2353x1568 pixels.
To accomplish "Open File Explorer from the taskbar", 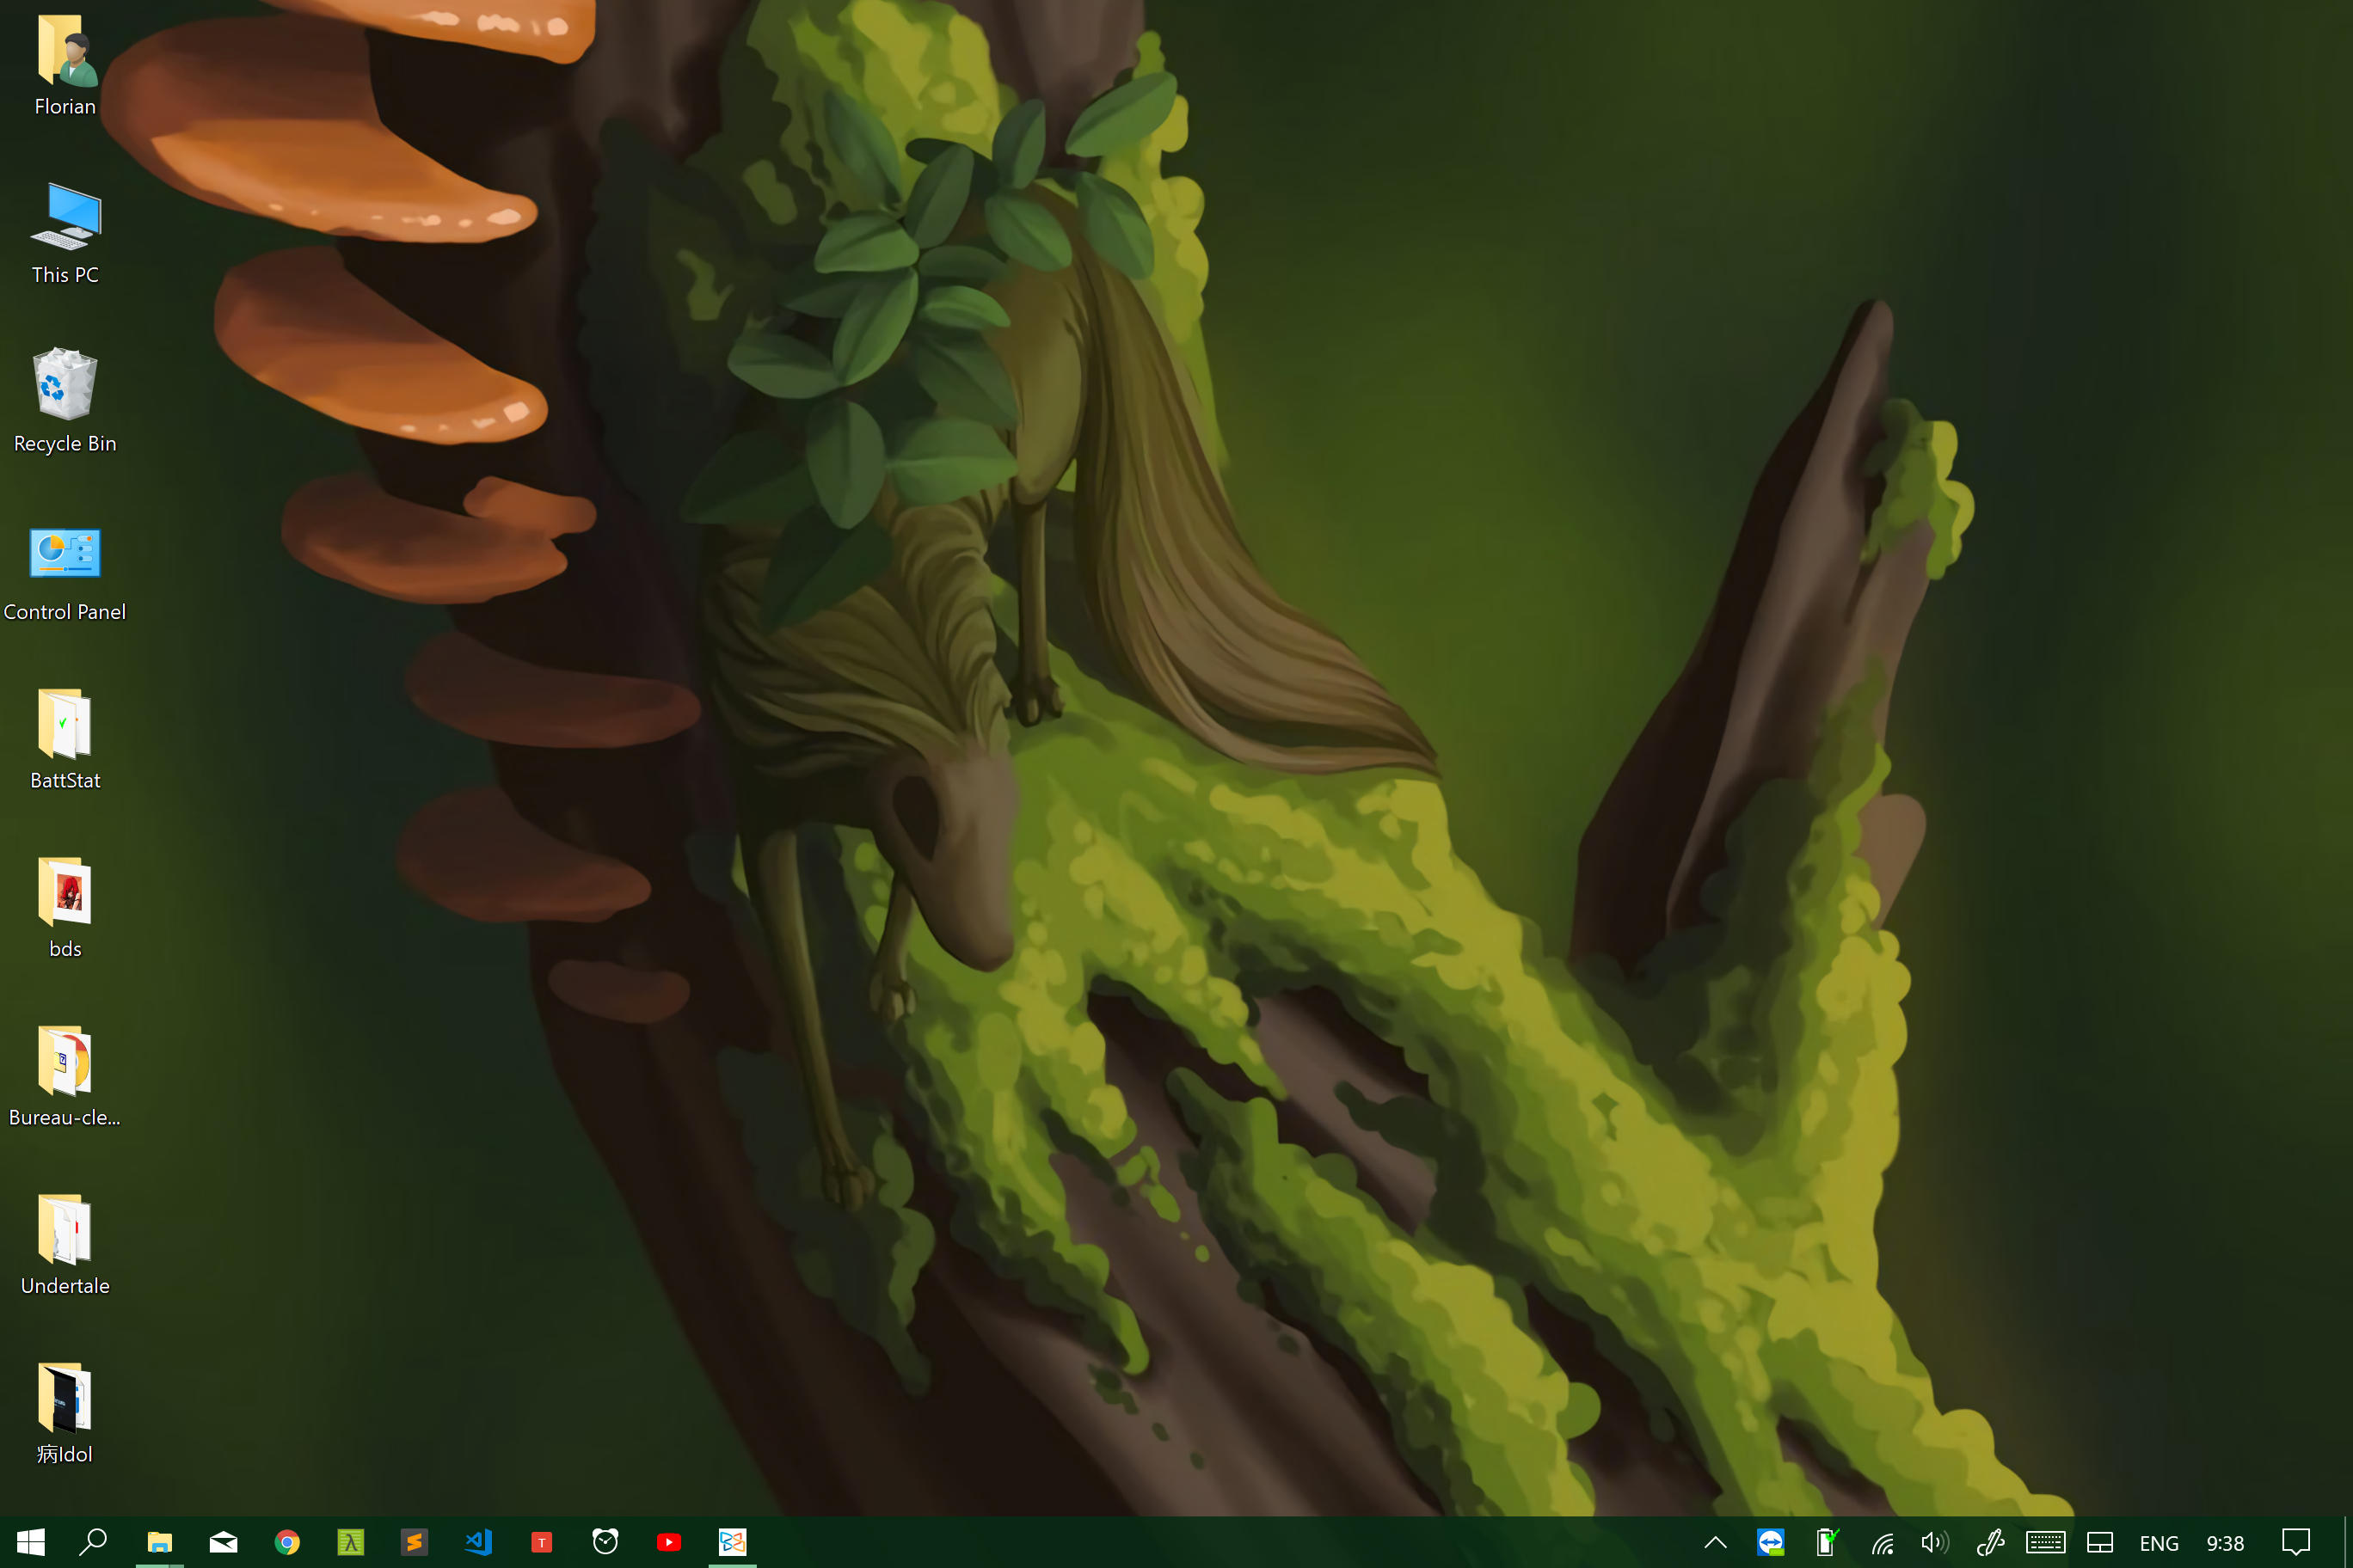I will tap(159, 1542).
